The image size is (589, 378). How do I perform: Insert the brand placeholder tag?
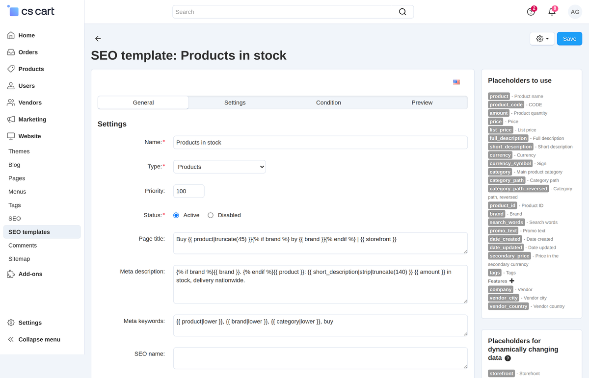tap(497, 214)
